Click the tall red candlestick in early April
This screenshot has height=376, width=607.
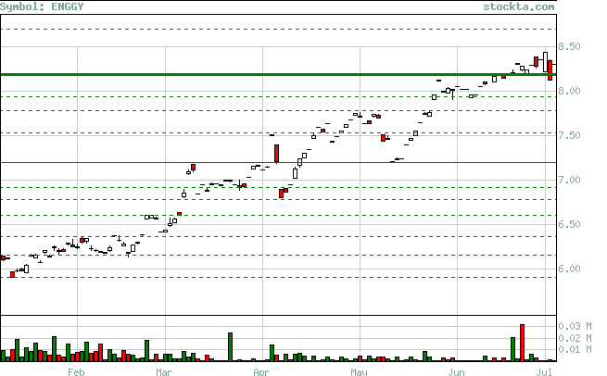click(276, 154)
